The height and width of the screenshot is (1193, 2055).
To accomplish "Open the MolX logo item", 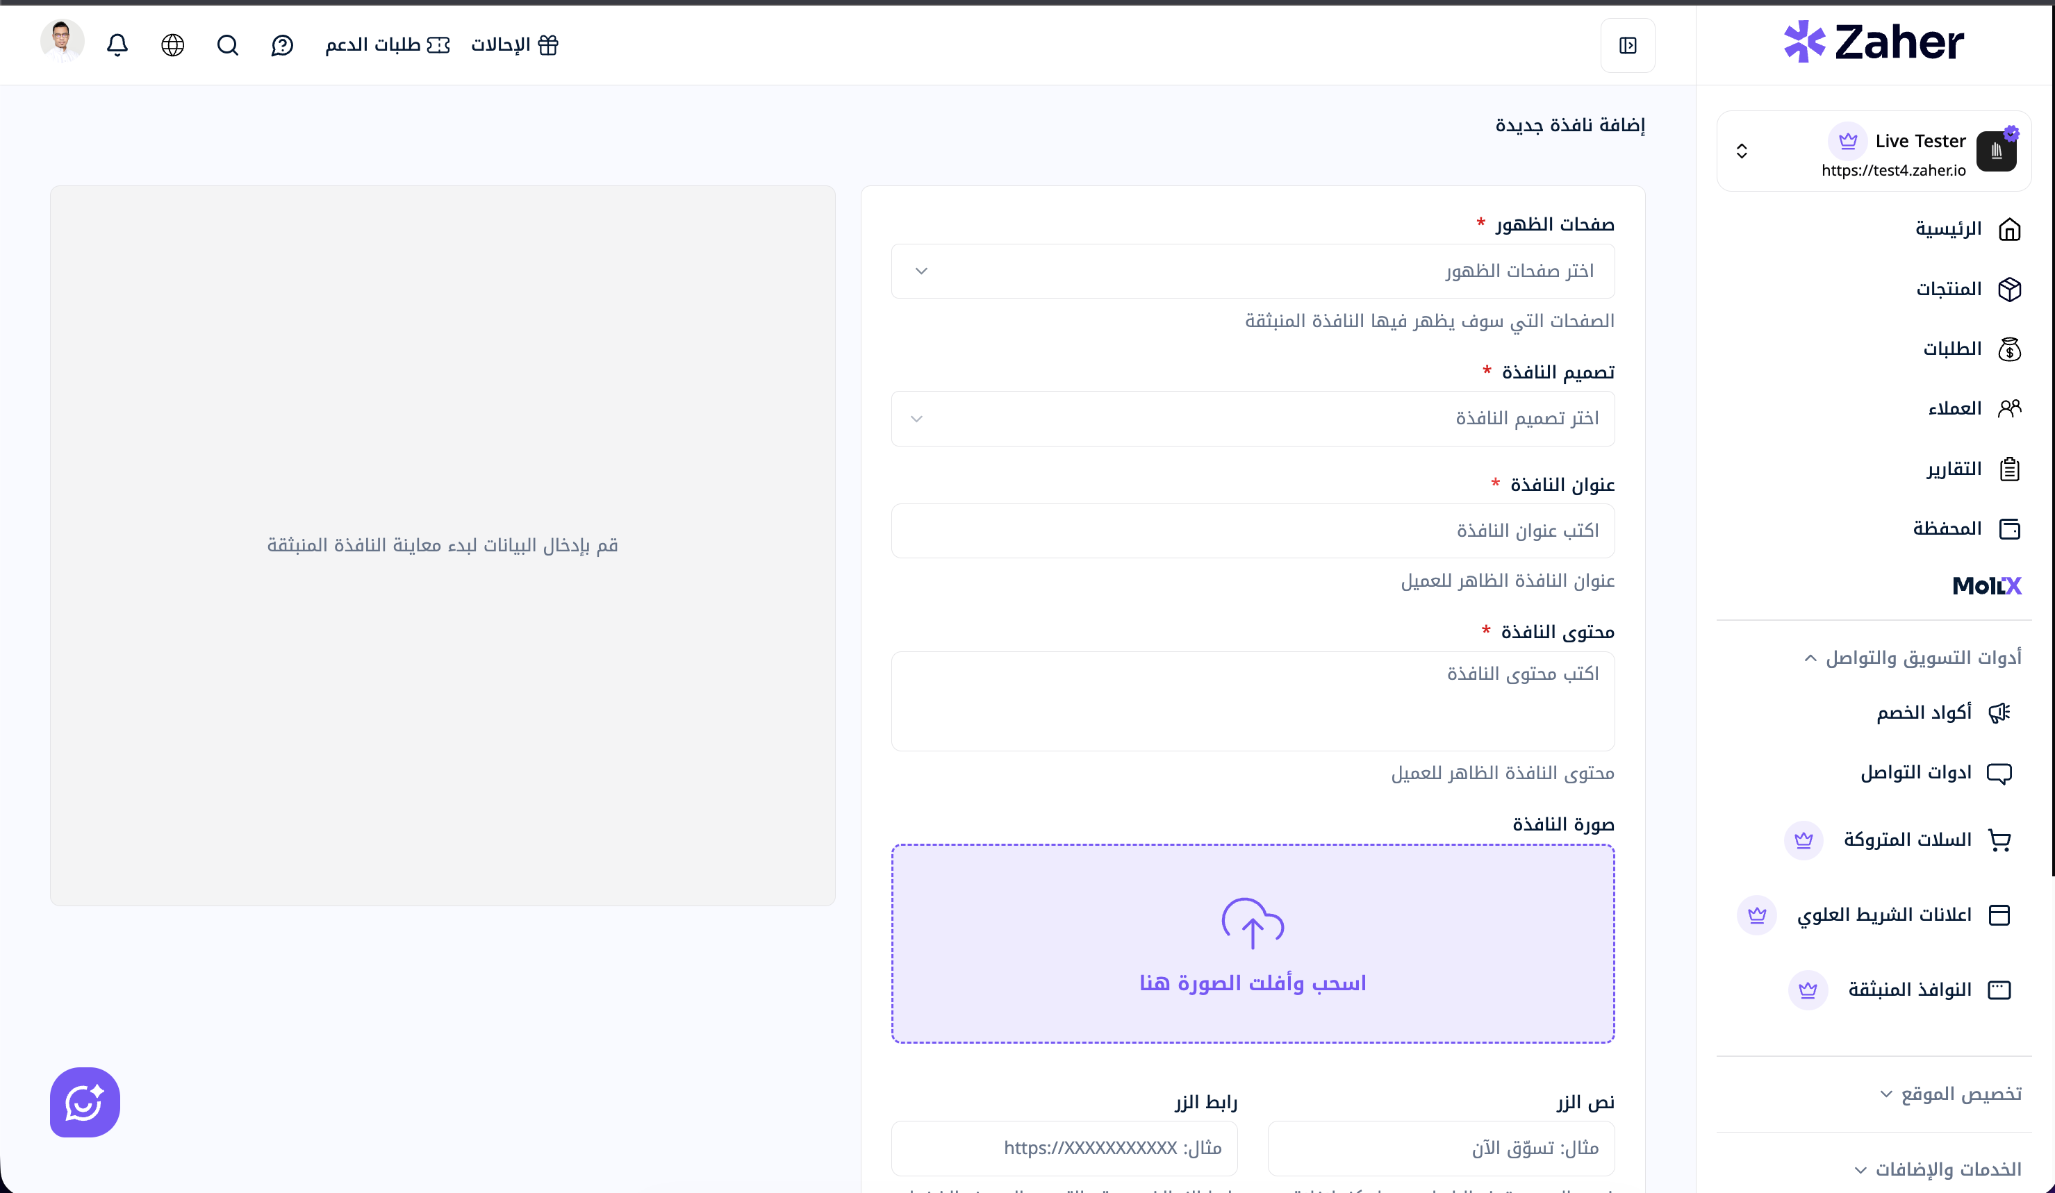I will click(x=1986, y=586).
